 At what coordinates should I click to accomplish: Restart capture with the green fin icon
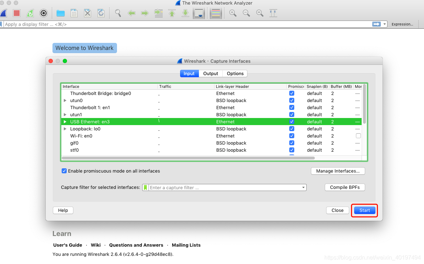pyautogui.click(x=30, y=13)
